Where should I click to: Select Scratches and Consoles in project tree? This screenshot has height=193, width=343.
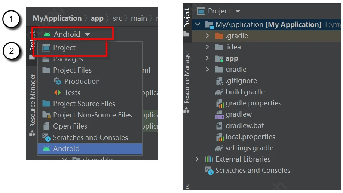(252, 171)
